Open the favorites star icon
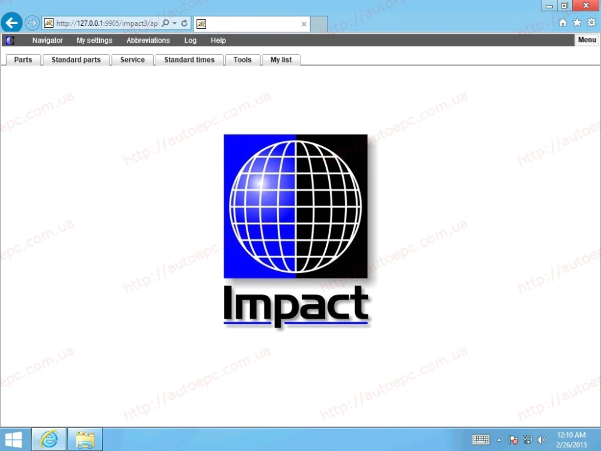 577,23
